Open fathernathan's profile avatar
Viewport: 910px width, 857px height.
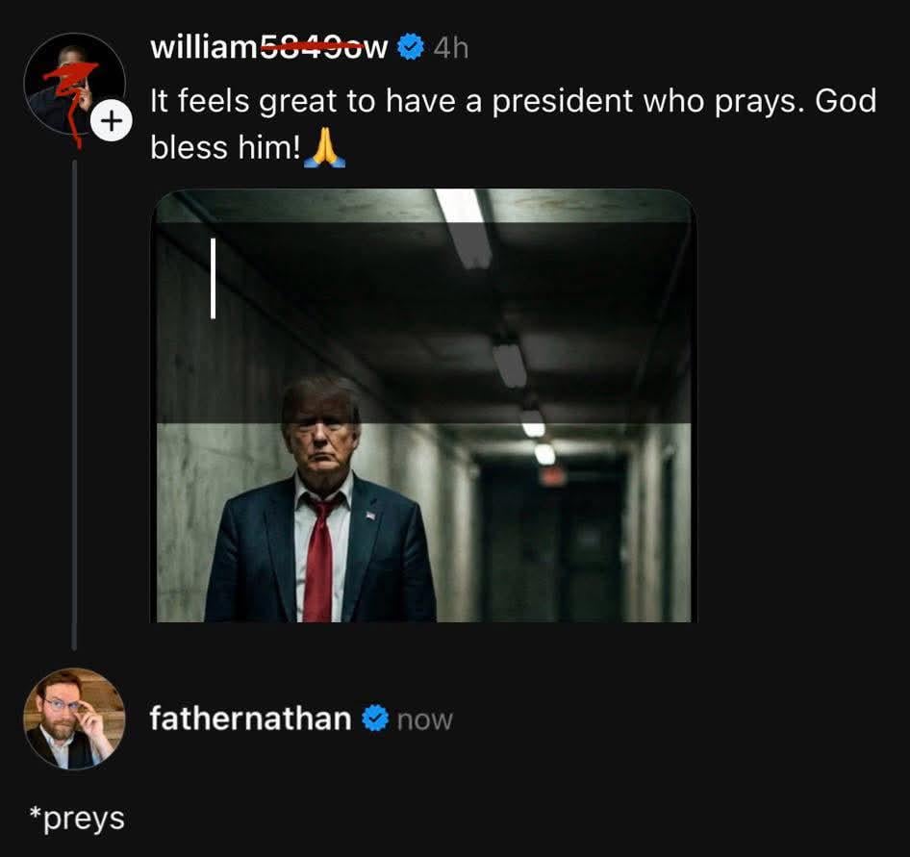(x=74, y=718)
